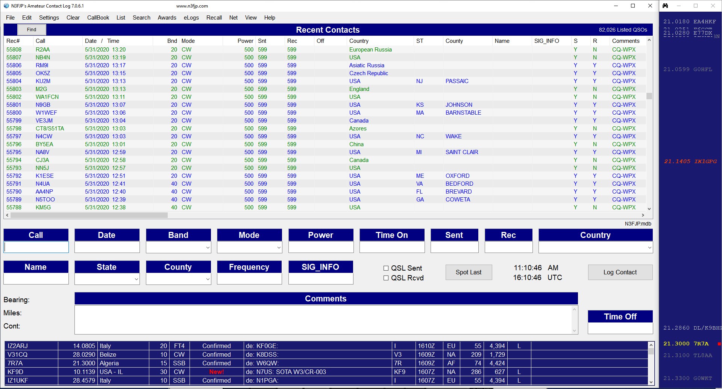Click the Log Contact button
The width and height of the screenshot is (722, 389).
click(x=620, y=272)
